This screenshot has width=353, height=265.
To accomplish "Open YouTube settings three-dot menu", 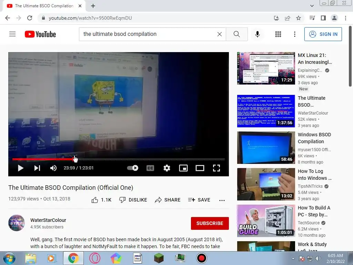I will click(294, 34).
